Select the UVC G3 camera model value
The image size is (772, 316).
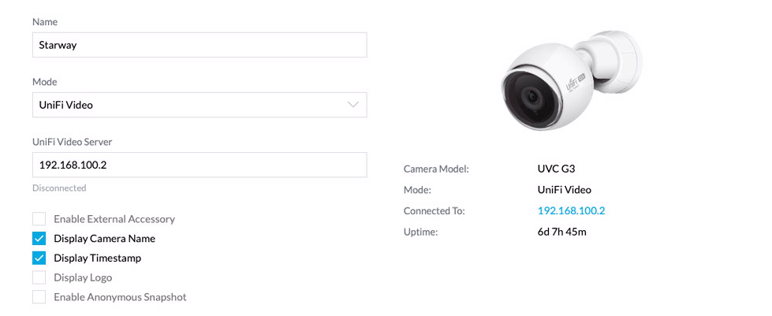pos(558,169)
